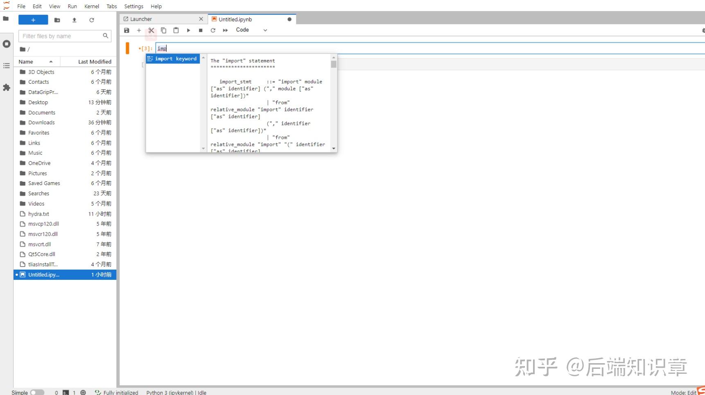The height and width of the screenshot is (395, 705).
Task: Open the View menu
Action: 54,6
